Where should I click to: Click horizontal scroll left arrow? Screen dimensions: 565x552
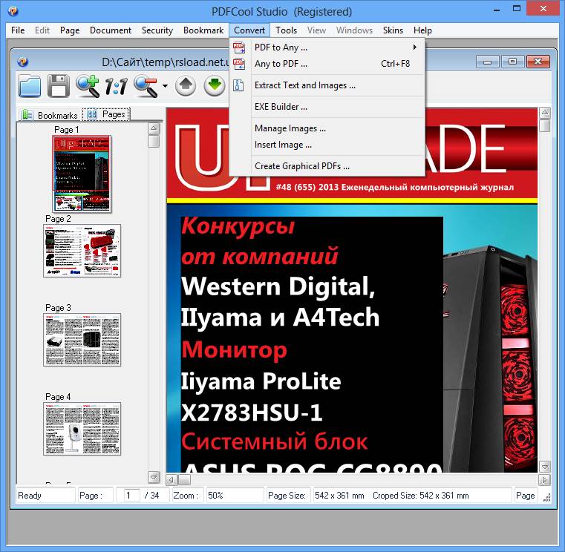[x=172, y=479]
